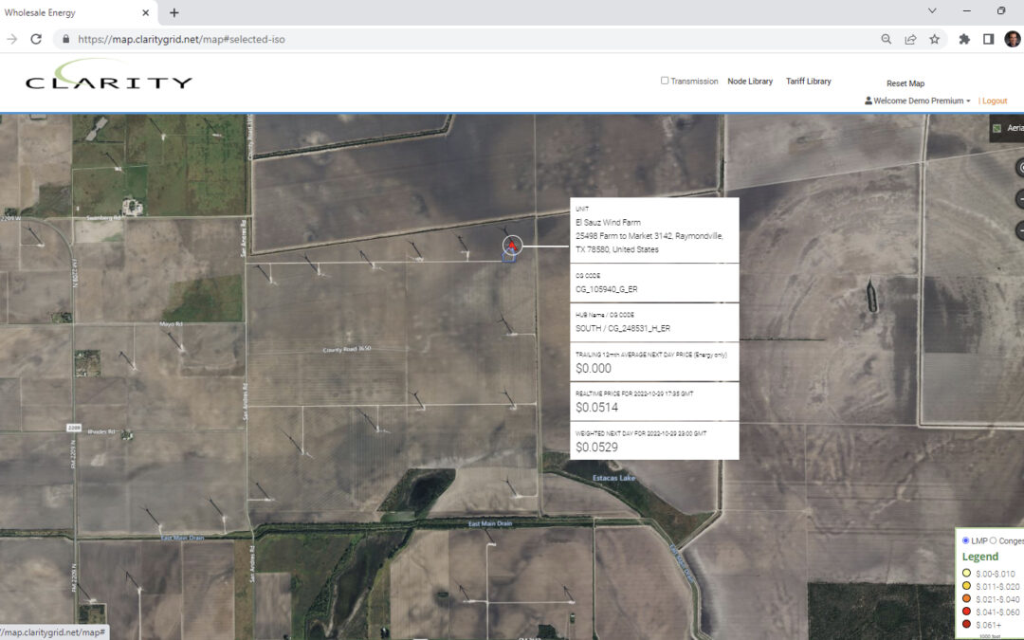Open the Chrome profile avatar
The height and width of the screenshot is (640, 1024).
pos(1013,39)
